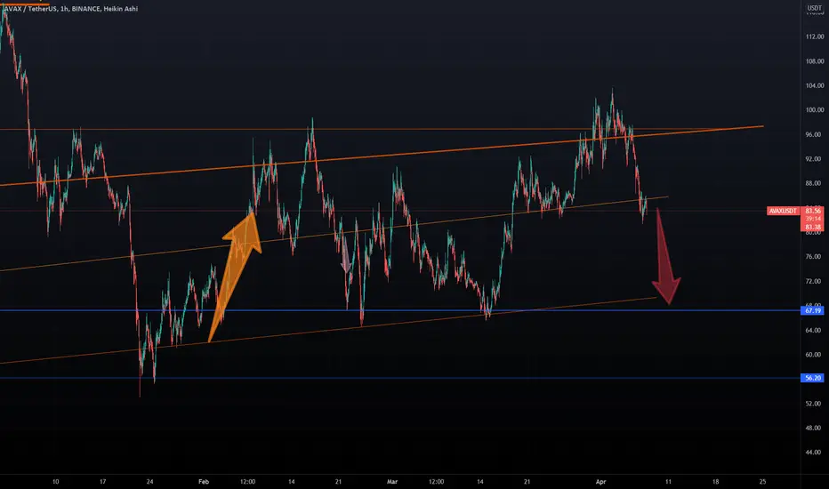The width and height of the screenshot is (829, 489).
Task: Click the 83.38 red price label
Action: point(813,228)
